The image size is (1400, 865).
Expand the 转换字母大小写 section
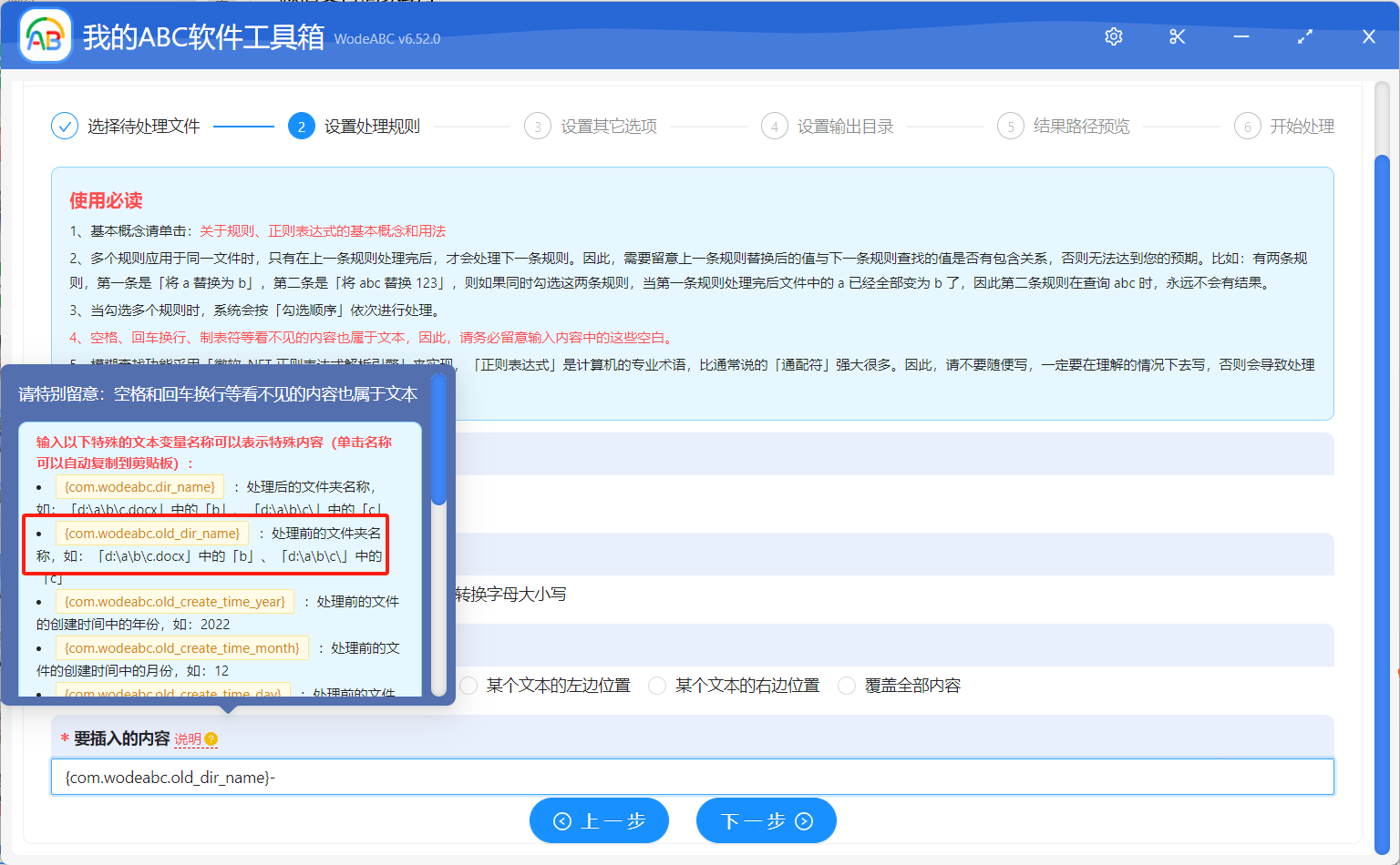(x=510, y=594)
